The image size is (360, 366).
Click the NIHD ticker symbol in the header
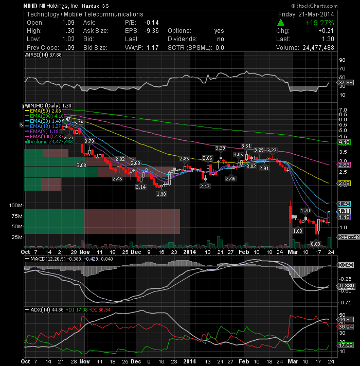[x=30, y=6]
